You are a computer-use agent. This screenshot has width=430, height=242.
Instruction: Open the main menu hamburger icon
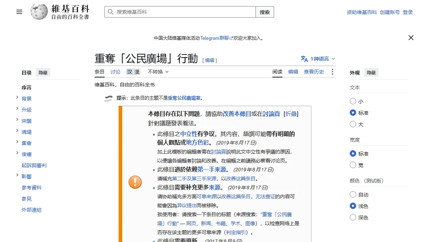tap(19, 12)
